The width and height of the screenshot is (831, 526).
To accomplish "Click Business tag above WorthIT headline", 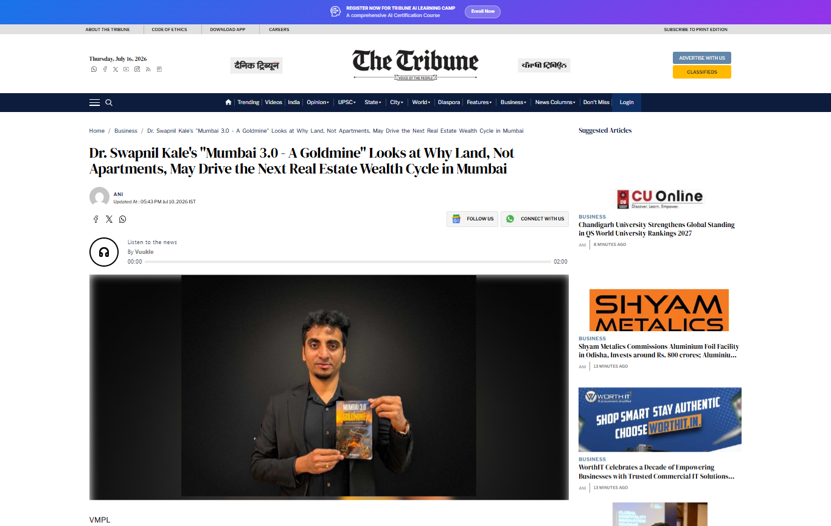I will pos(592,460).
